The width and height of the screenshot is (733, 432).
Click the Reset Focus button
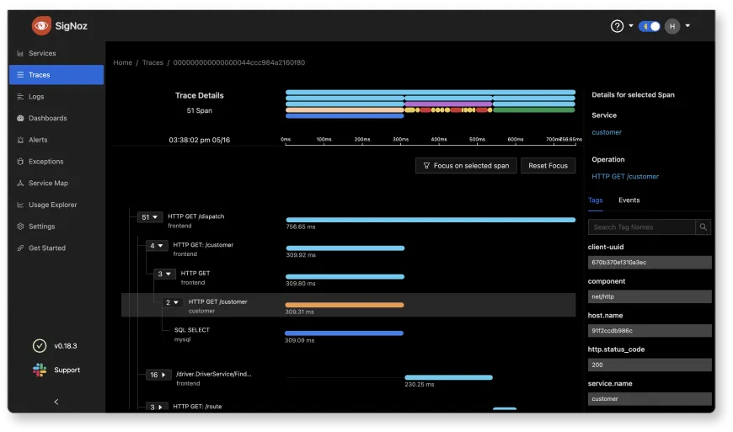click(x=548, y=166)
